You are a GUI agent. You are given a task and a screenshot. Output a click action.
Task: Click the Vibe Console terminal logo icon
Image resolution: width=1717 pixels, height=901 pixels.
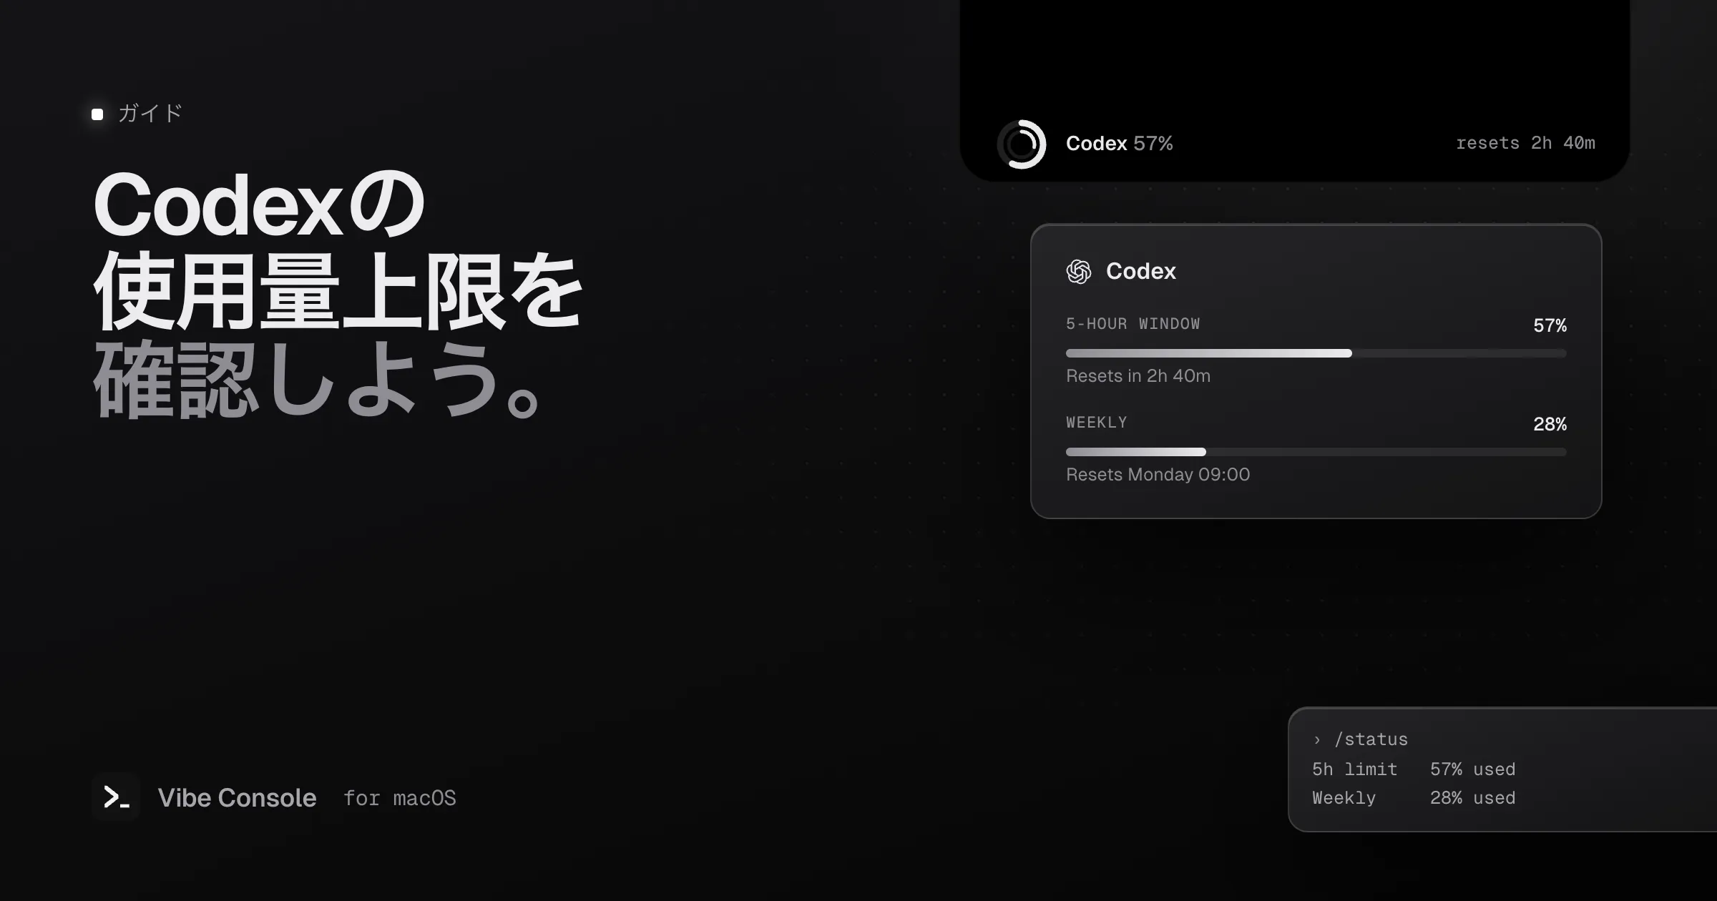pyautogui.click(x=116, y=797)
